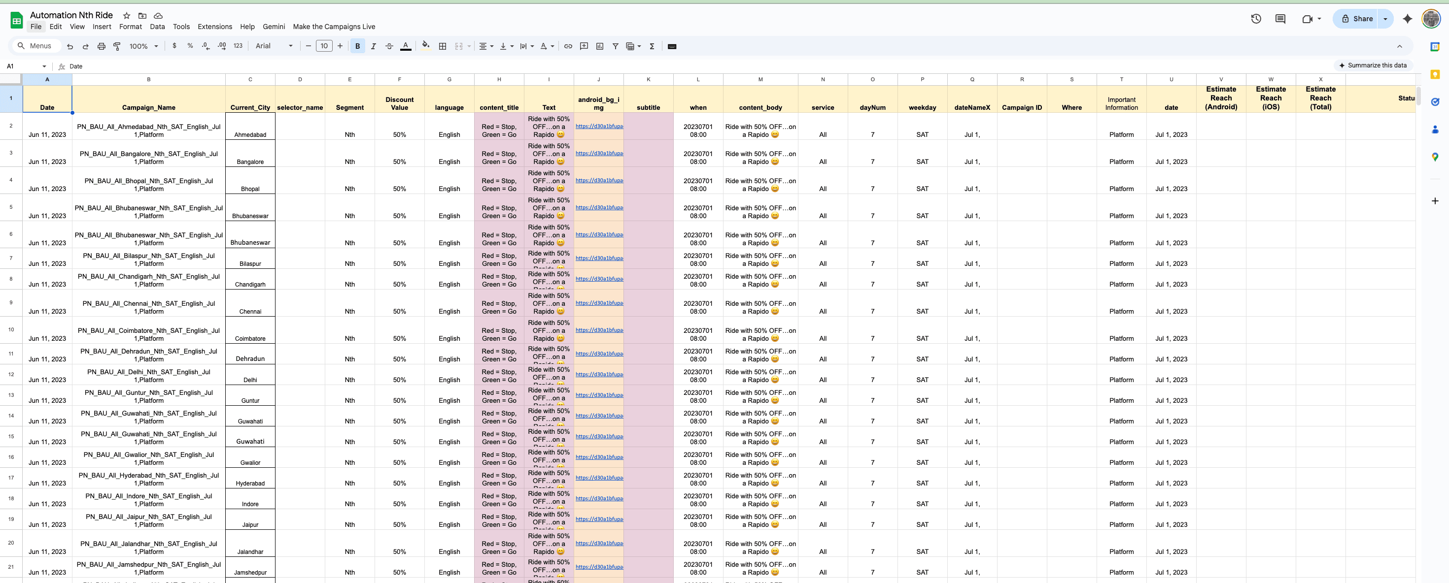Open the Insert menu
Image resolution: width=1449 pixels, height=583 pixels.
(x=102, y=27)
